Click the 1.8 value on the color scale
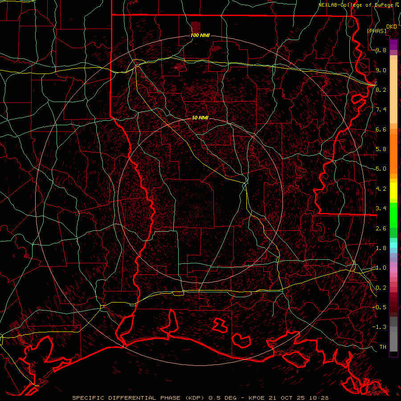401x401 pixels. coord(381,248)
